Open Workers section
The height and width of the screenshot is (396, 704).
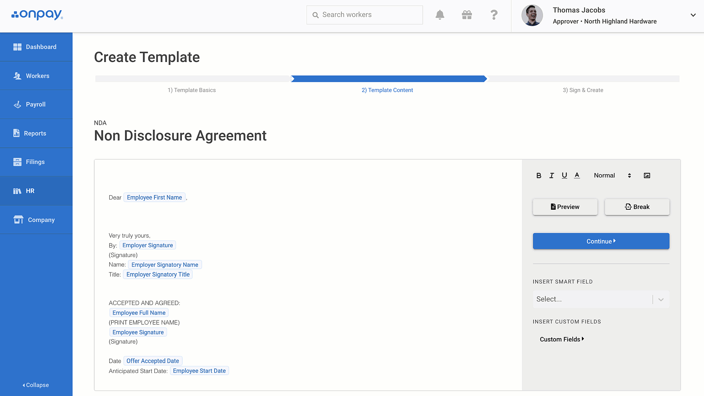[x=36, y=76]
